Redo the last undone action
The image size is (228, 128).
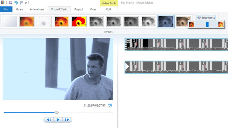tap(21, 2)
